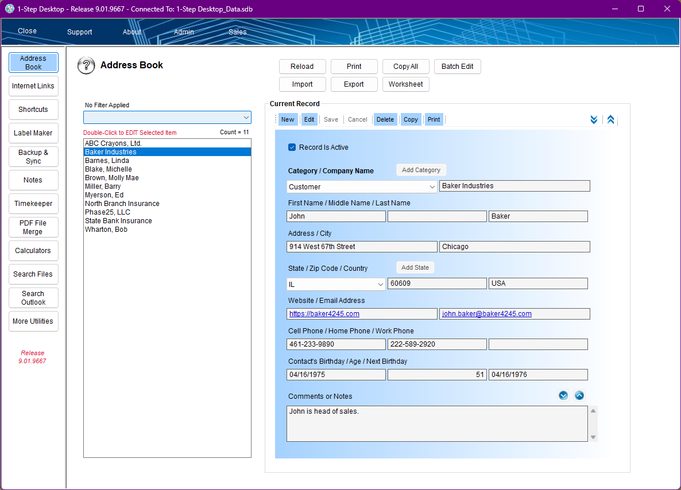Select Baker Industries in the list

click(x=167, y=152)
